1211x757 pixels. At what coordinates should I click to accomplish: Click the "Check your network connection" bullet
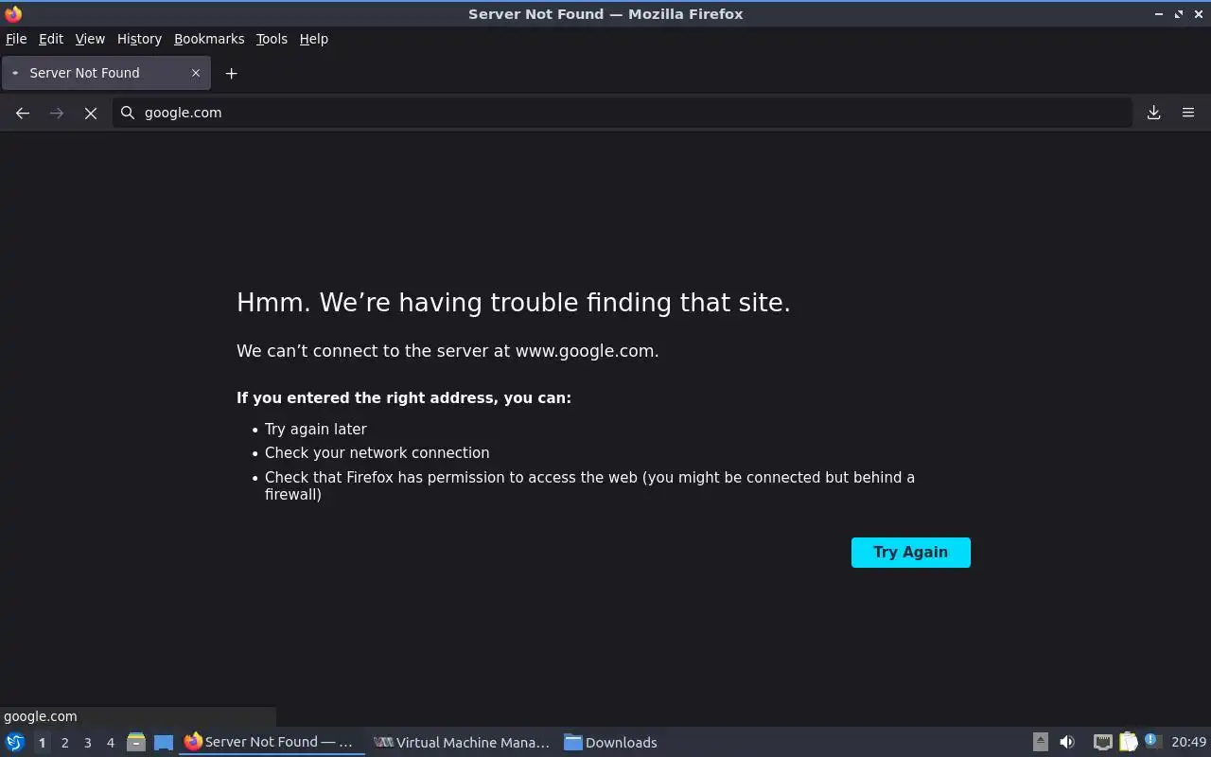click(377, 453)
